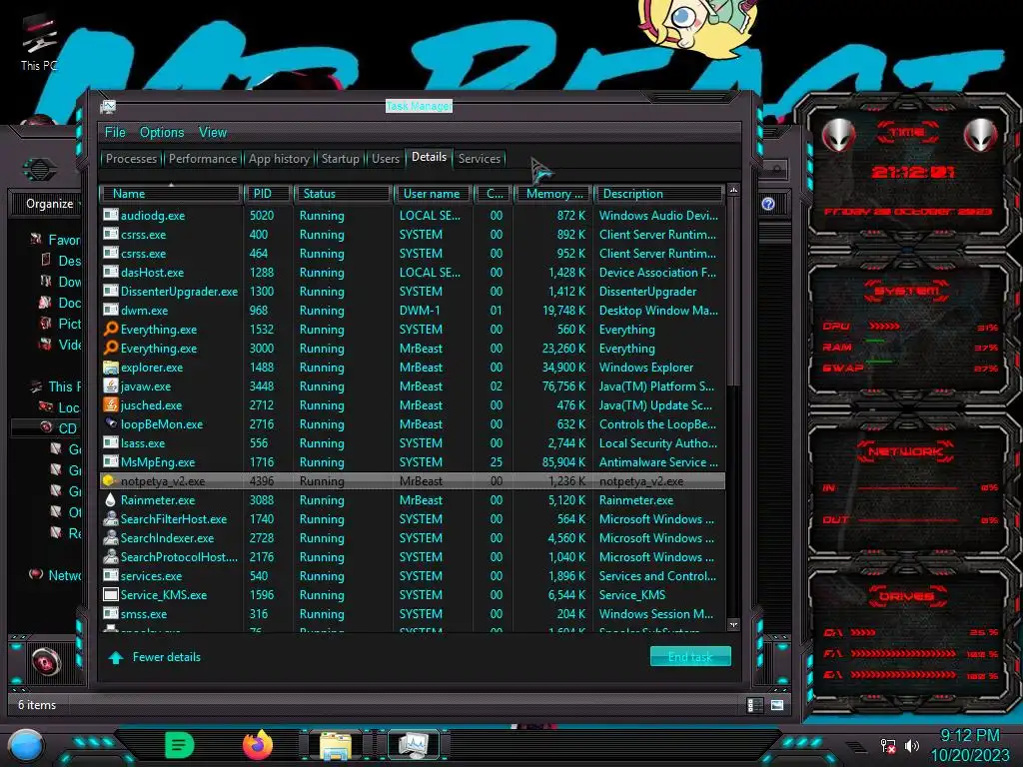Switch to the Users tab

(385, 159)
